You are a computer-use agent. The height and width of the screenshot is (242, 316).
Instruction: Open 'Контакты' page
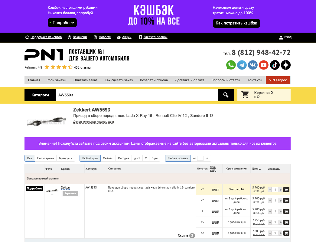pos(255,80)
